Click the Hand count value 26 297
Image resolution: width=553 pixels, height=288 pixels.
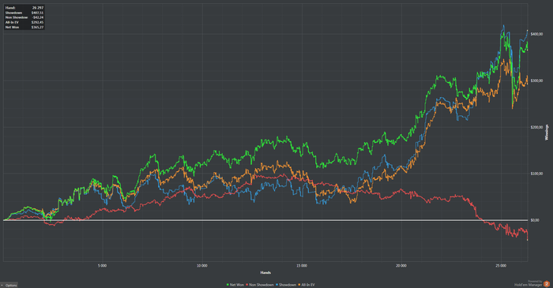click(x=38, y=7)
